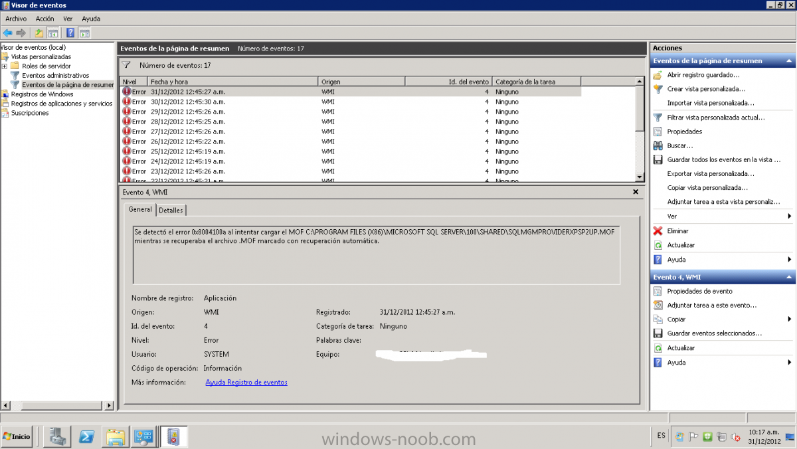Expand the Ver submenu arrow
Viewport: 797px width, 449px height.
point(789,217)
